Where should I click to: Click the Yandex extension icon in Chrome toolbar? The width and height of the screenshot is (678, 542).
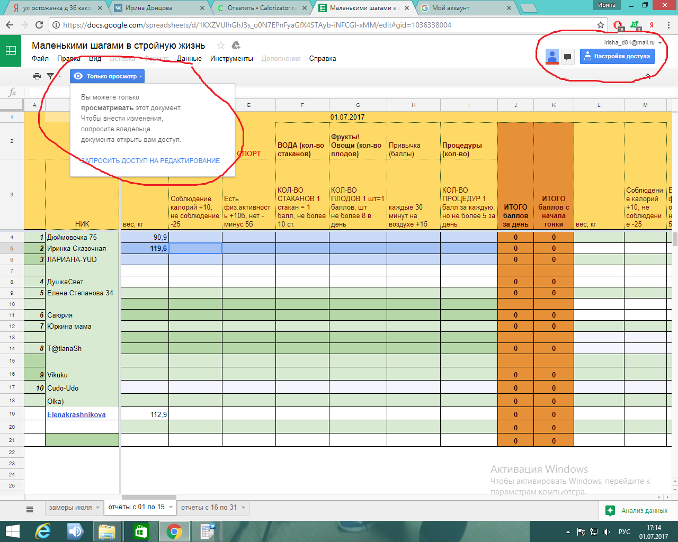coord(652,25)
